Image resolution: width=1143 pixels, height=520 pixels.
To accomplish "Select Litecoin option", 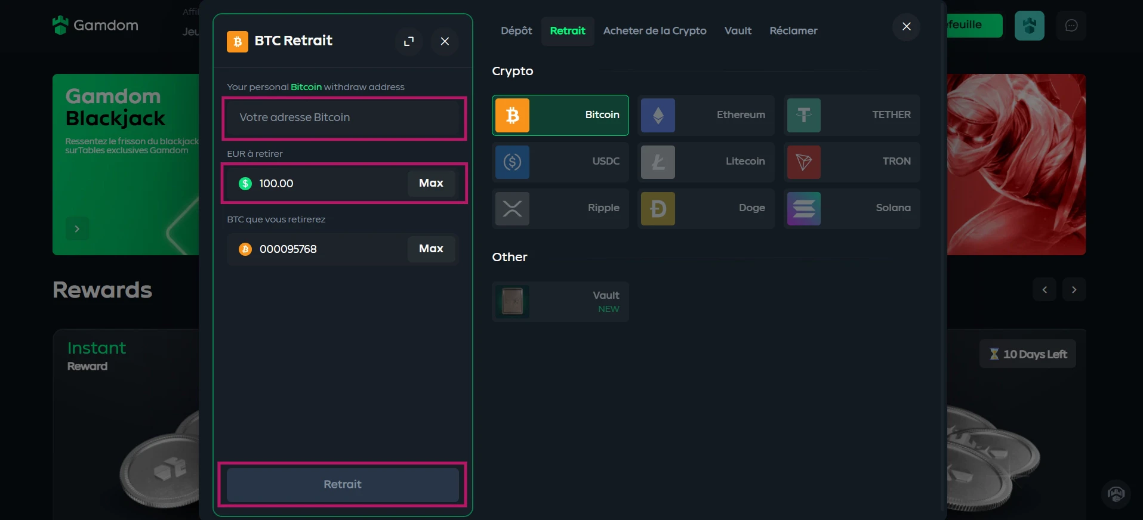I will coord(705,162).
